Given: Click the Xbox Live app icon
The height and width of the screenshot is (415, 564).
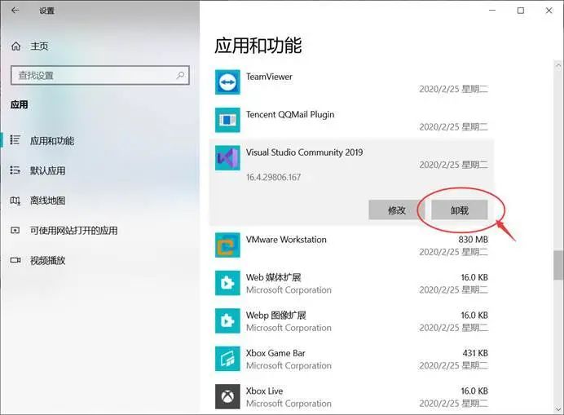Looking at the screenshot, I should 227,396.
